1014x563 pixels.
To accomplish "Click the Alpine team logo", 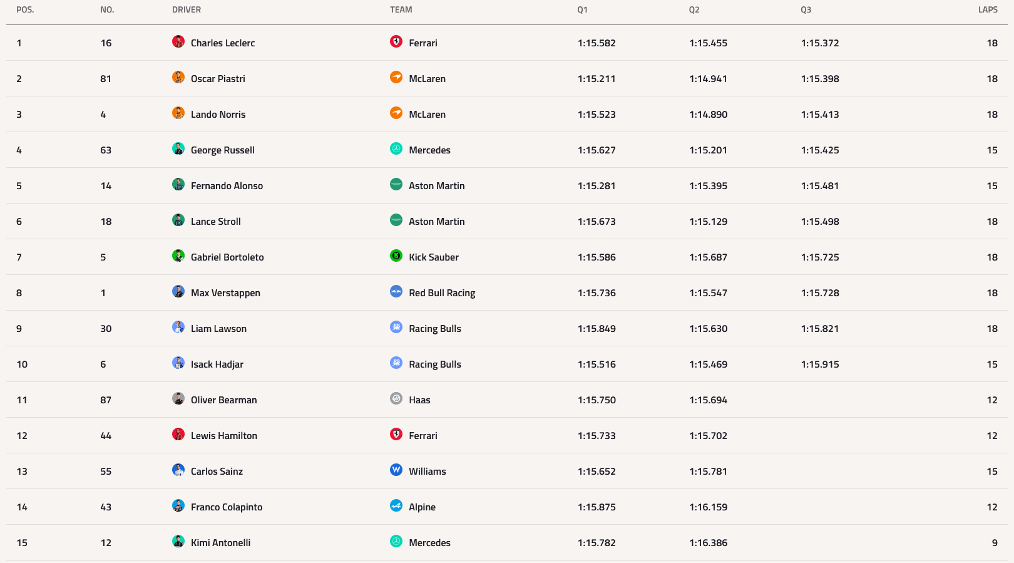I will [396, 505].
